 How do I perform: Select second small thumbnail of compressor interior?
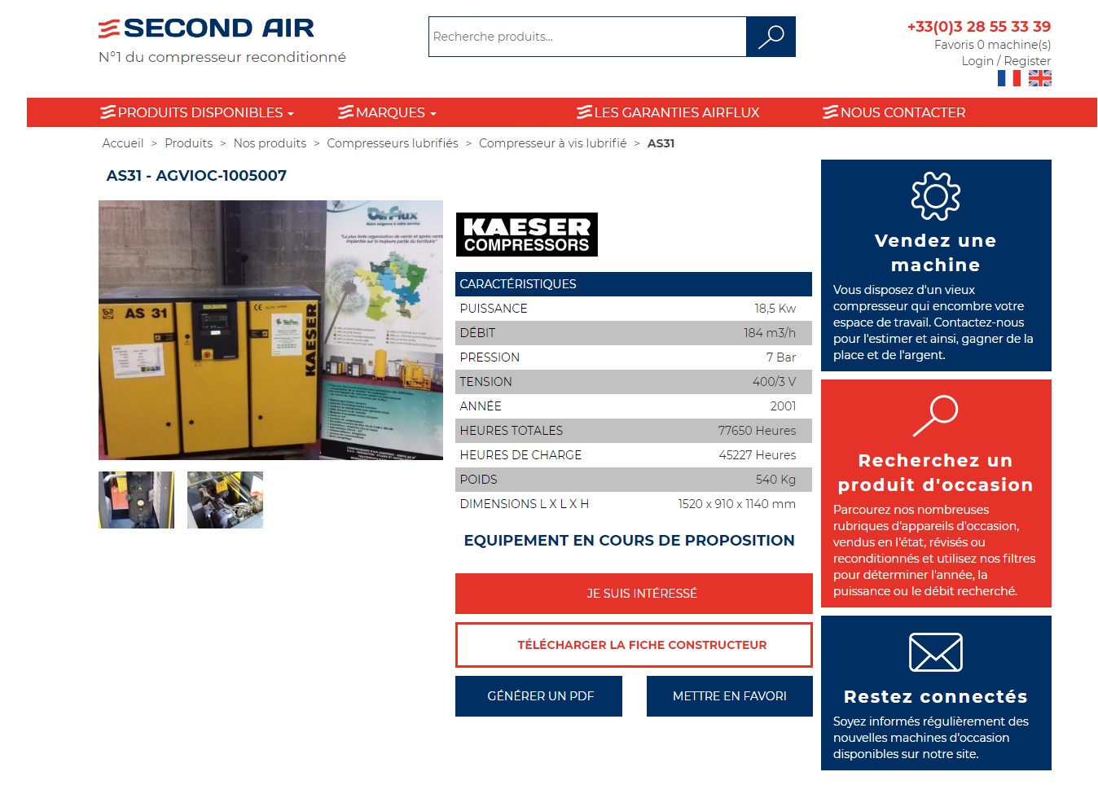click(x=225, y=500)
